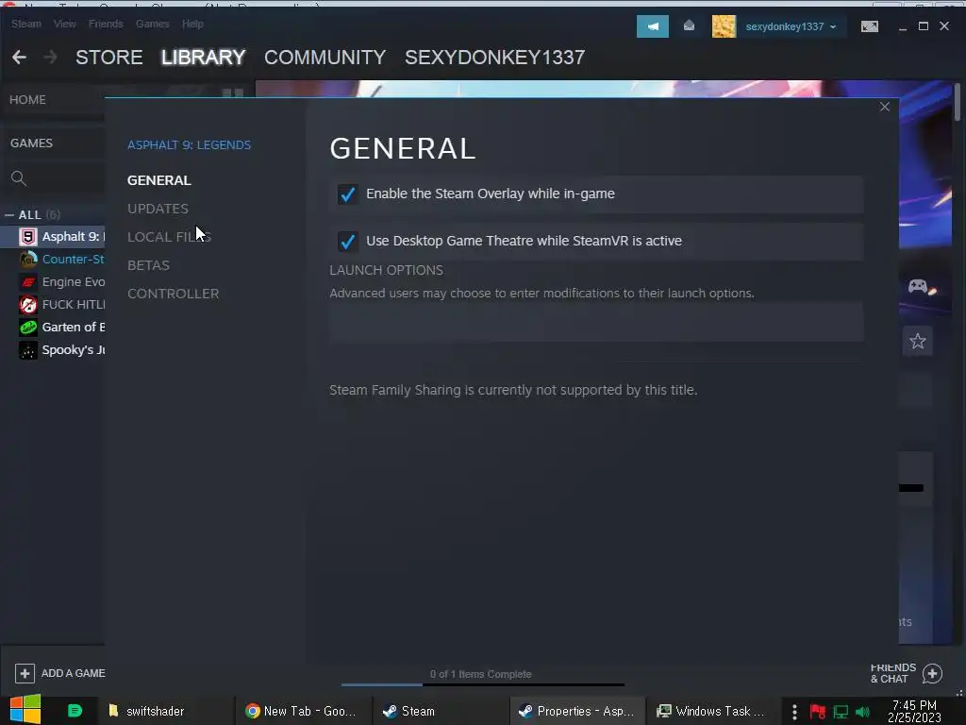Viewport: 966px width, 725px height.
Task: Open Friends & Chat plus icon
Action: 932,674
